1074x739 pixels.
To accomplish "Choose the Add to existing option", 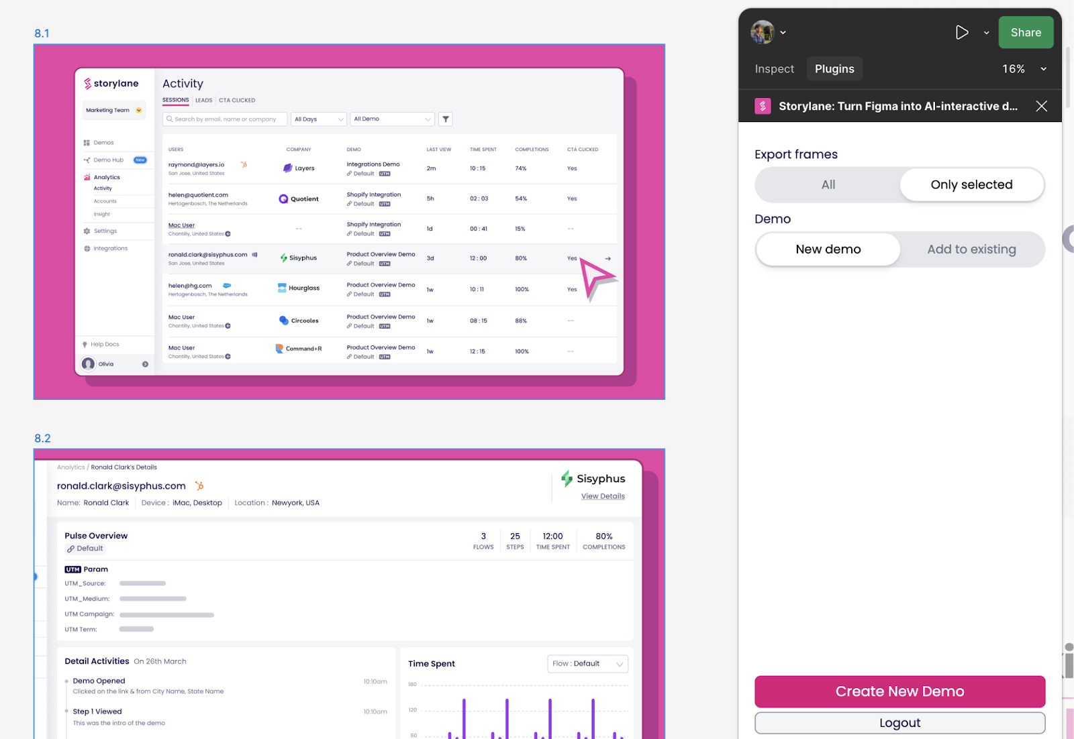I will tap(971, 249).
